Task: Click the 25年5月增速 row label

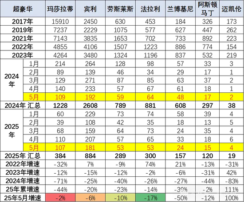Action: click(23, 198)
